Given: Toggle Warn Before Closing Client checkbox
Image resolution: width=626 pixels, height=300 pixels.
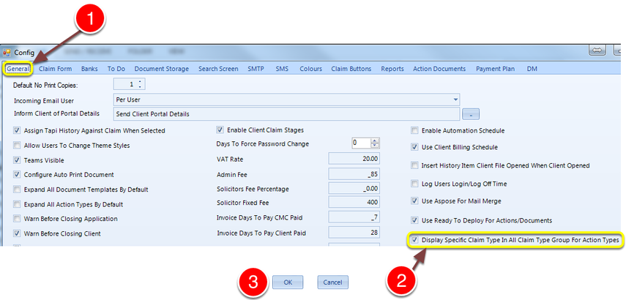Looking at the screenshot, I should tap(17, 233).
